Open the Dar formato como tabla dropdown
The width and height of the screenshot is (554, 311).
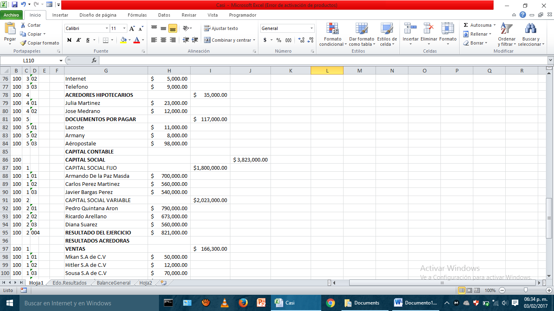tap(361, 34)
